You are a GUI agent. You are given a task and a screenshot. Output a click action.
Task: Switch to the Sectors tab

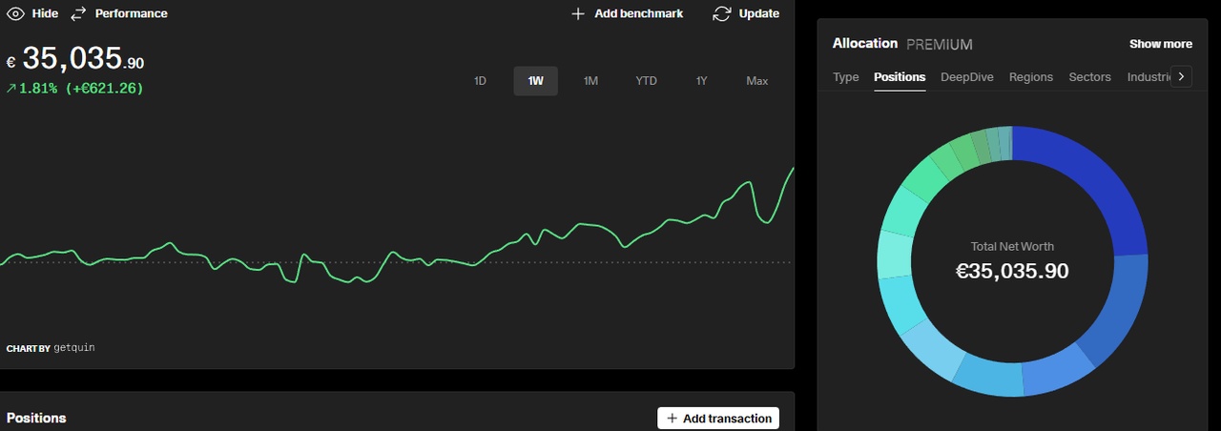[x=1089, y=77]
